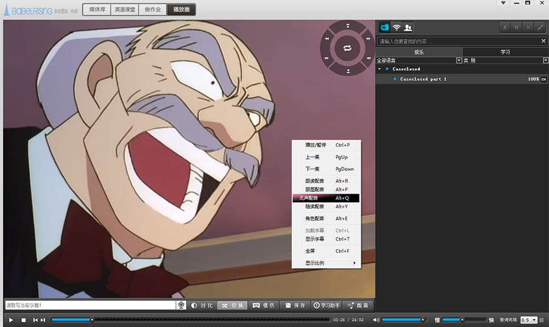The image size is (549, 327).
Task: Click upper-left rewind arrow in circular control
Action: tap(327, 38)
